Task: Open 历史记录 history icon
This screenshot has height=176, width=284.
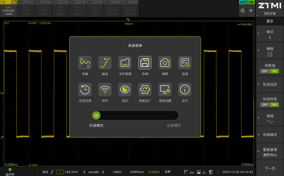Action: (x=85, y=90)
